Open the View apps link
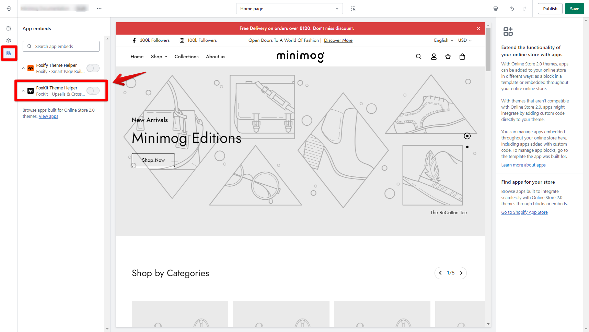This screenshot has width=589, height=332. pos(48,116)
